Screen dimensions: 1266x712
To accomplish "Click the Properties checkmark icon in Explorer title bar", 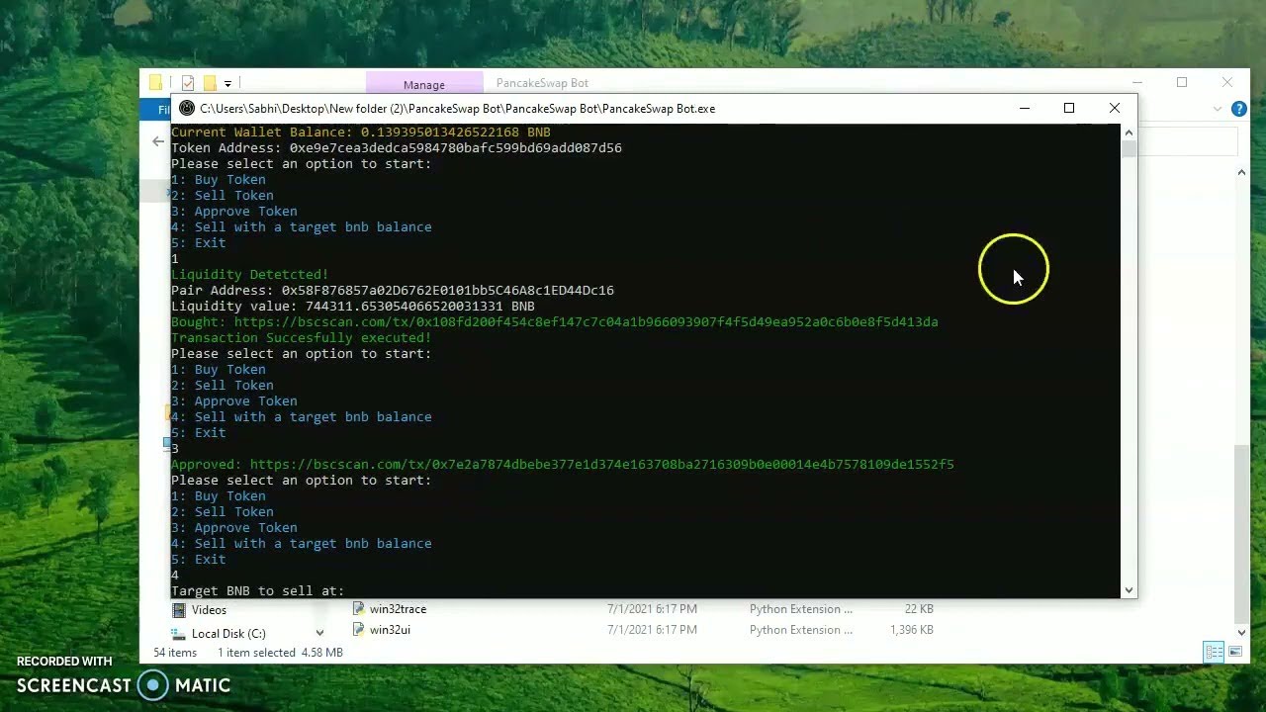I will pyautogui.click(x=188, y=83).
